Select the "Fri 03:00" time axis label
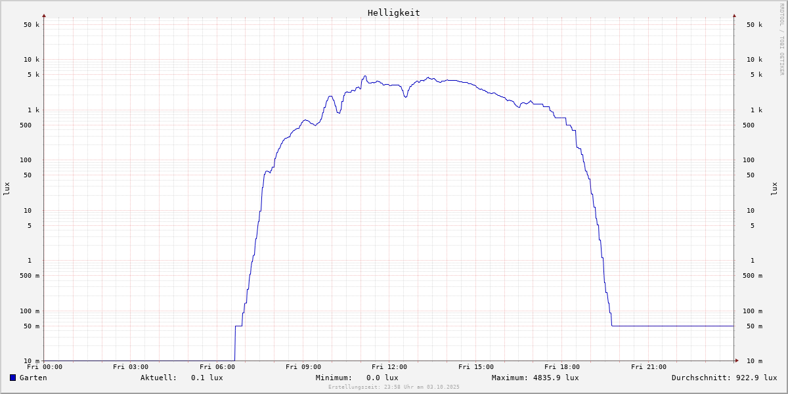788x394 pixels. [x=131, y=367]
